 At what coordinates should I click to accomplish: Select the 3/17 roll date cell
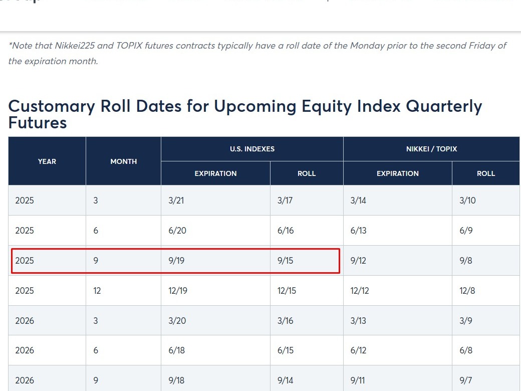click(286, 201)
